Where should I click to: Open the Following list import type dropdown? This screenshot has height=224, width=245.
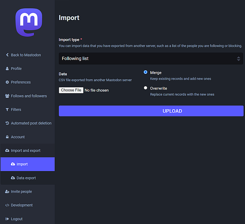(x=151, y=59)
